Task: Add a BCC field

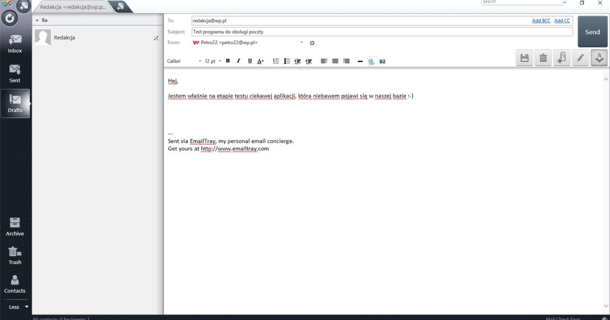Action: (x=541, y=20)
